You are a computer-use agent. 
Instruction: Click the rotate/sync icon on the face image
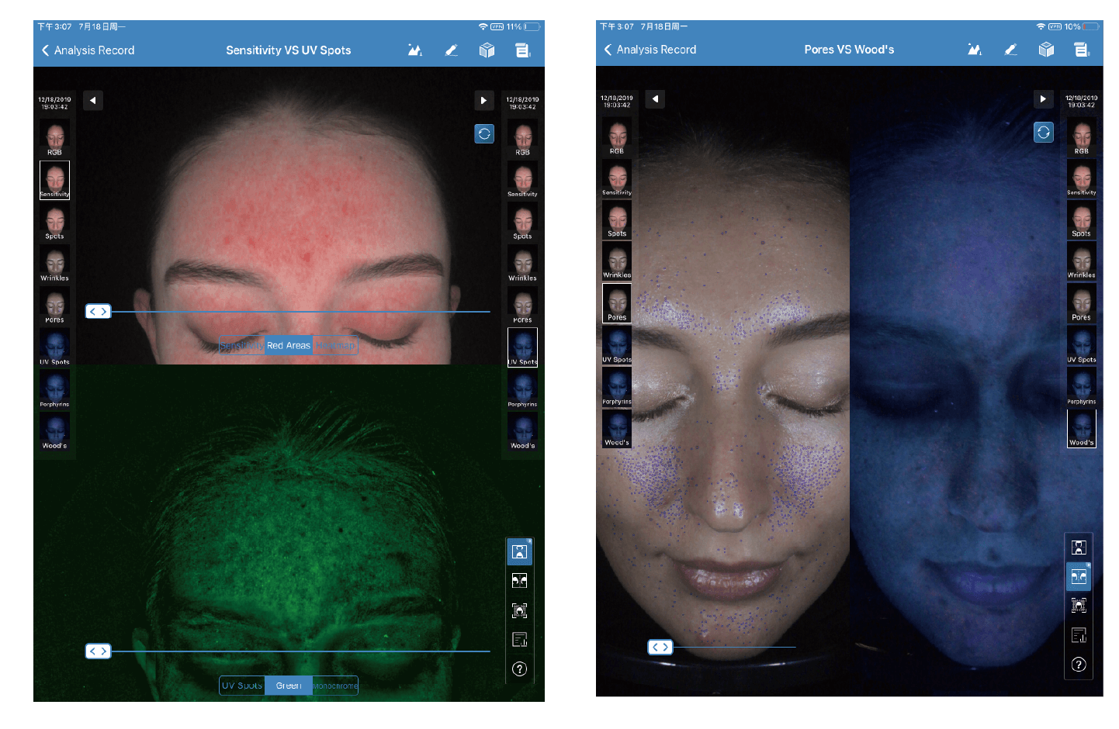(484, 133)
